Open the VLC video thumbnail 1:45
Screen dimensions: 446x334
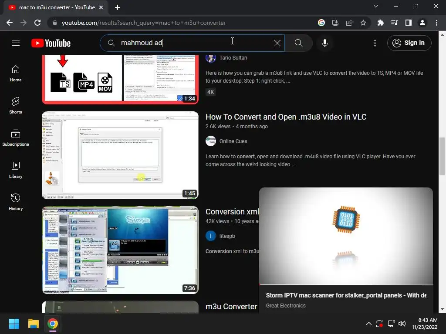point(120,155)
